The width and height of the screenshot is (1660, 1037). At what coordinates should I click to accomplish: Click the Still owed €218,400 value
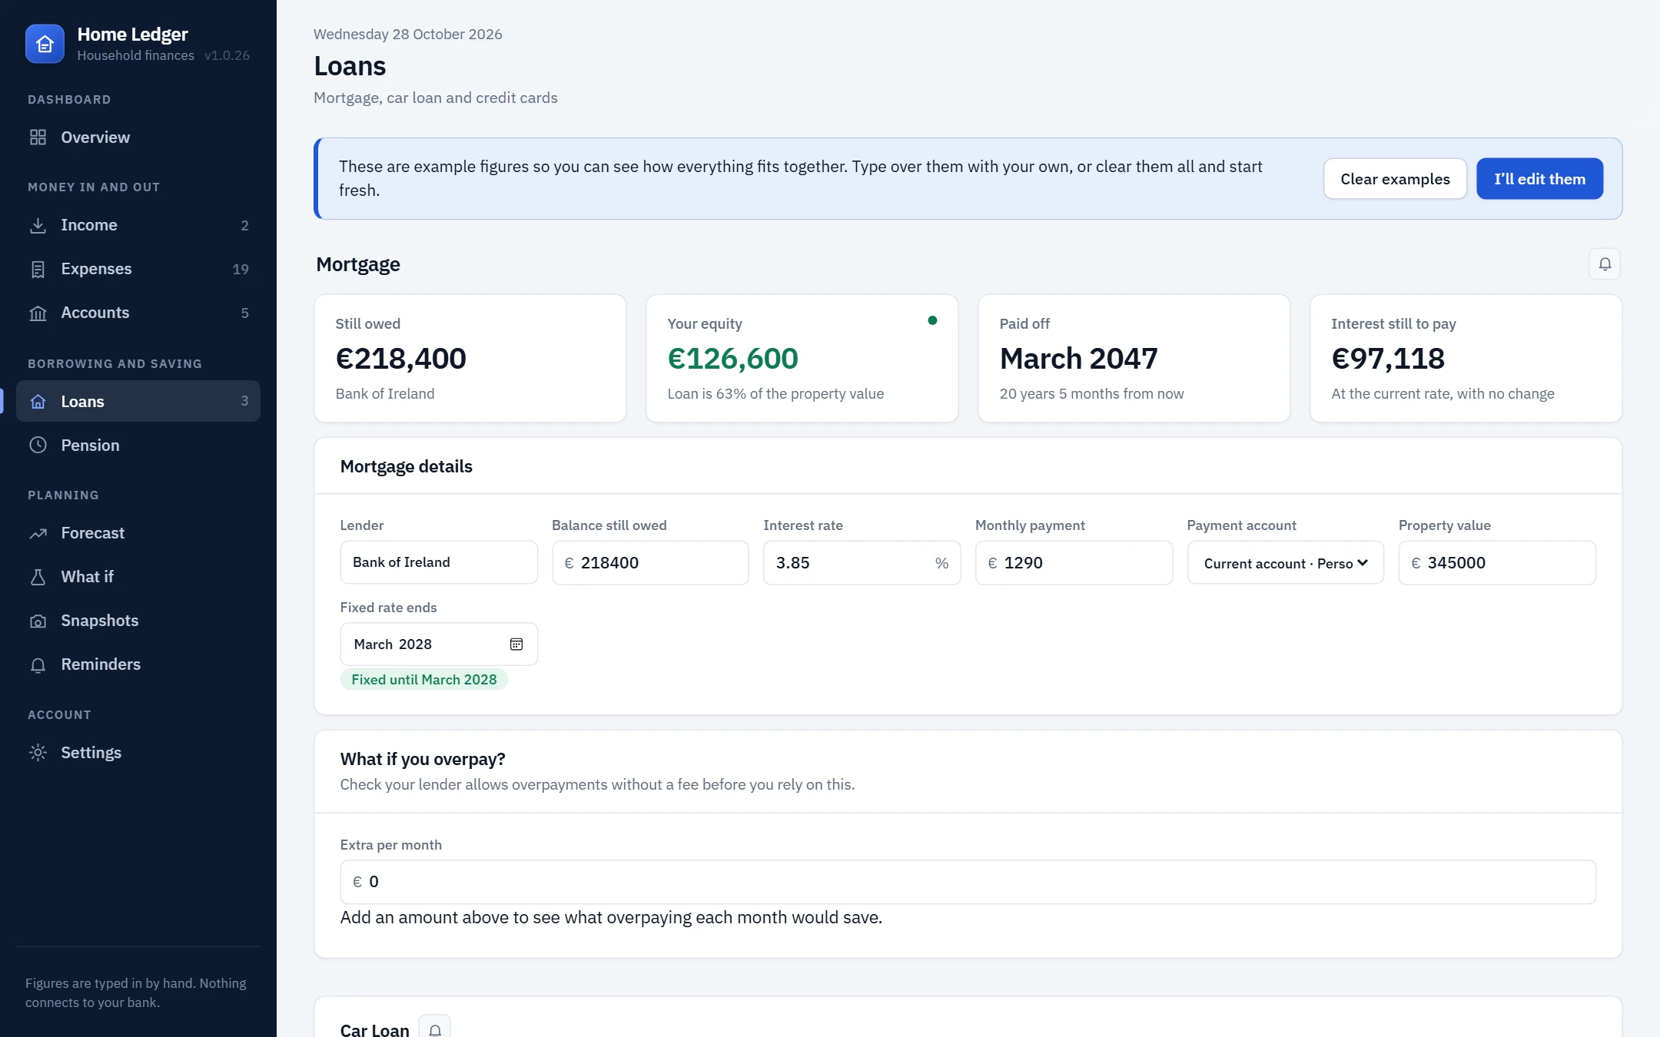(x=400, y=359)
